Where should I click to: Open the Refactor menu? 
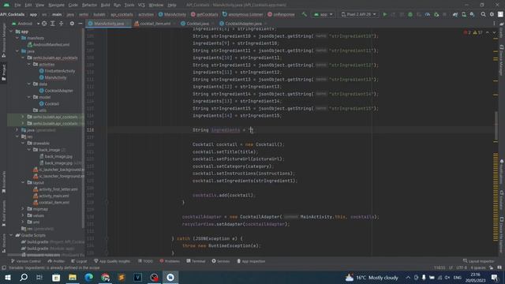pos(89,5)
